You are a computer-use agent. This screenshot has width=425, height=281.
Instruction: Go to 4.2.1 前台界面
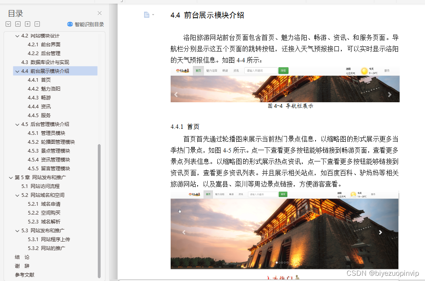[x=44, y=44]
